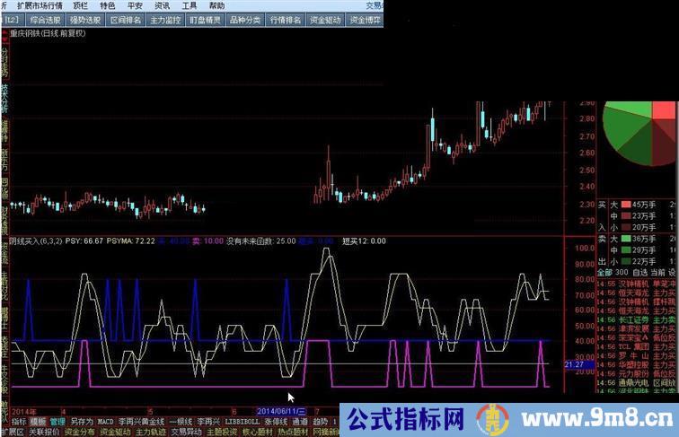Select the 交易异动 bottom tab
679x437 pixels.
(x=186, y=432)
